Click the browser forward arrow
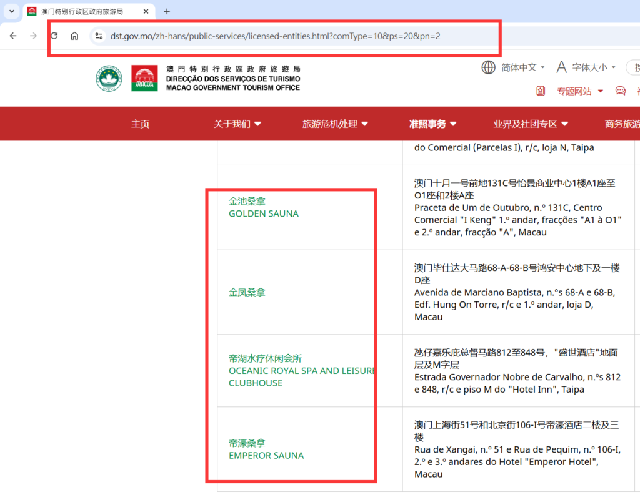Image resolution: width=640 pixels, height=495 pixels. tap(34, 36)
